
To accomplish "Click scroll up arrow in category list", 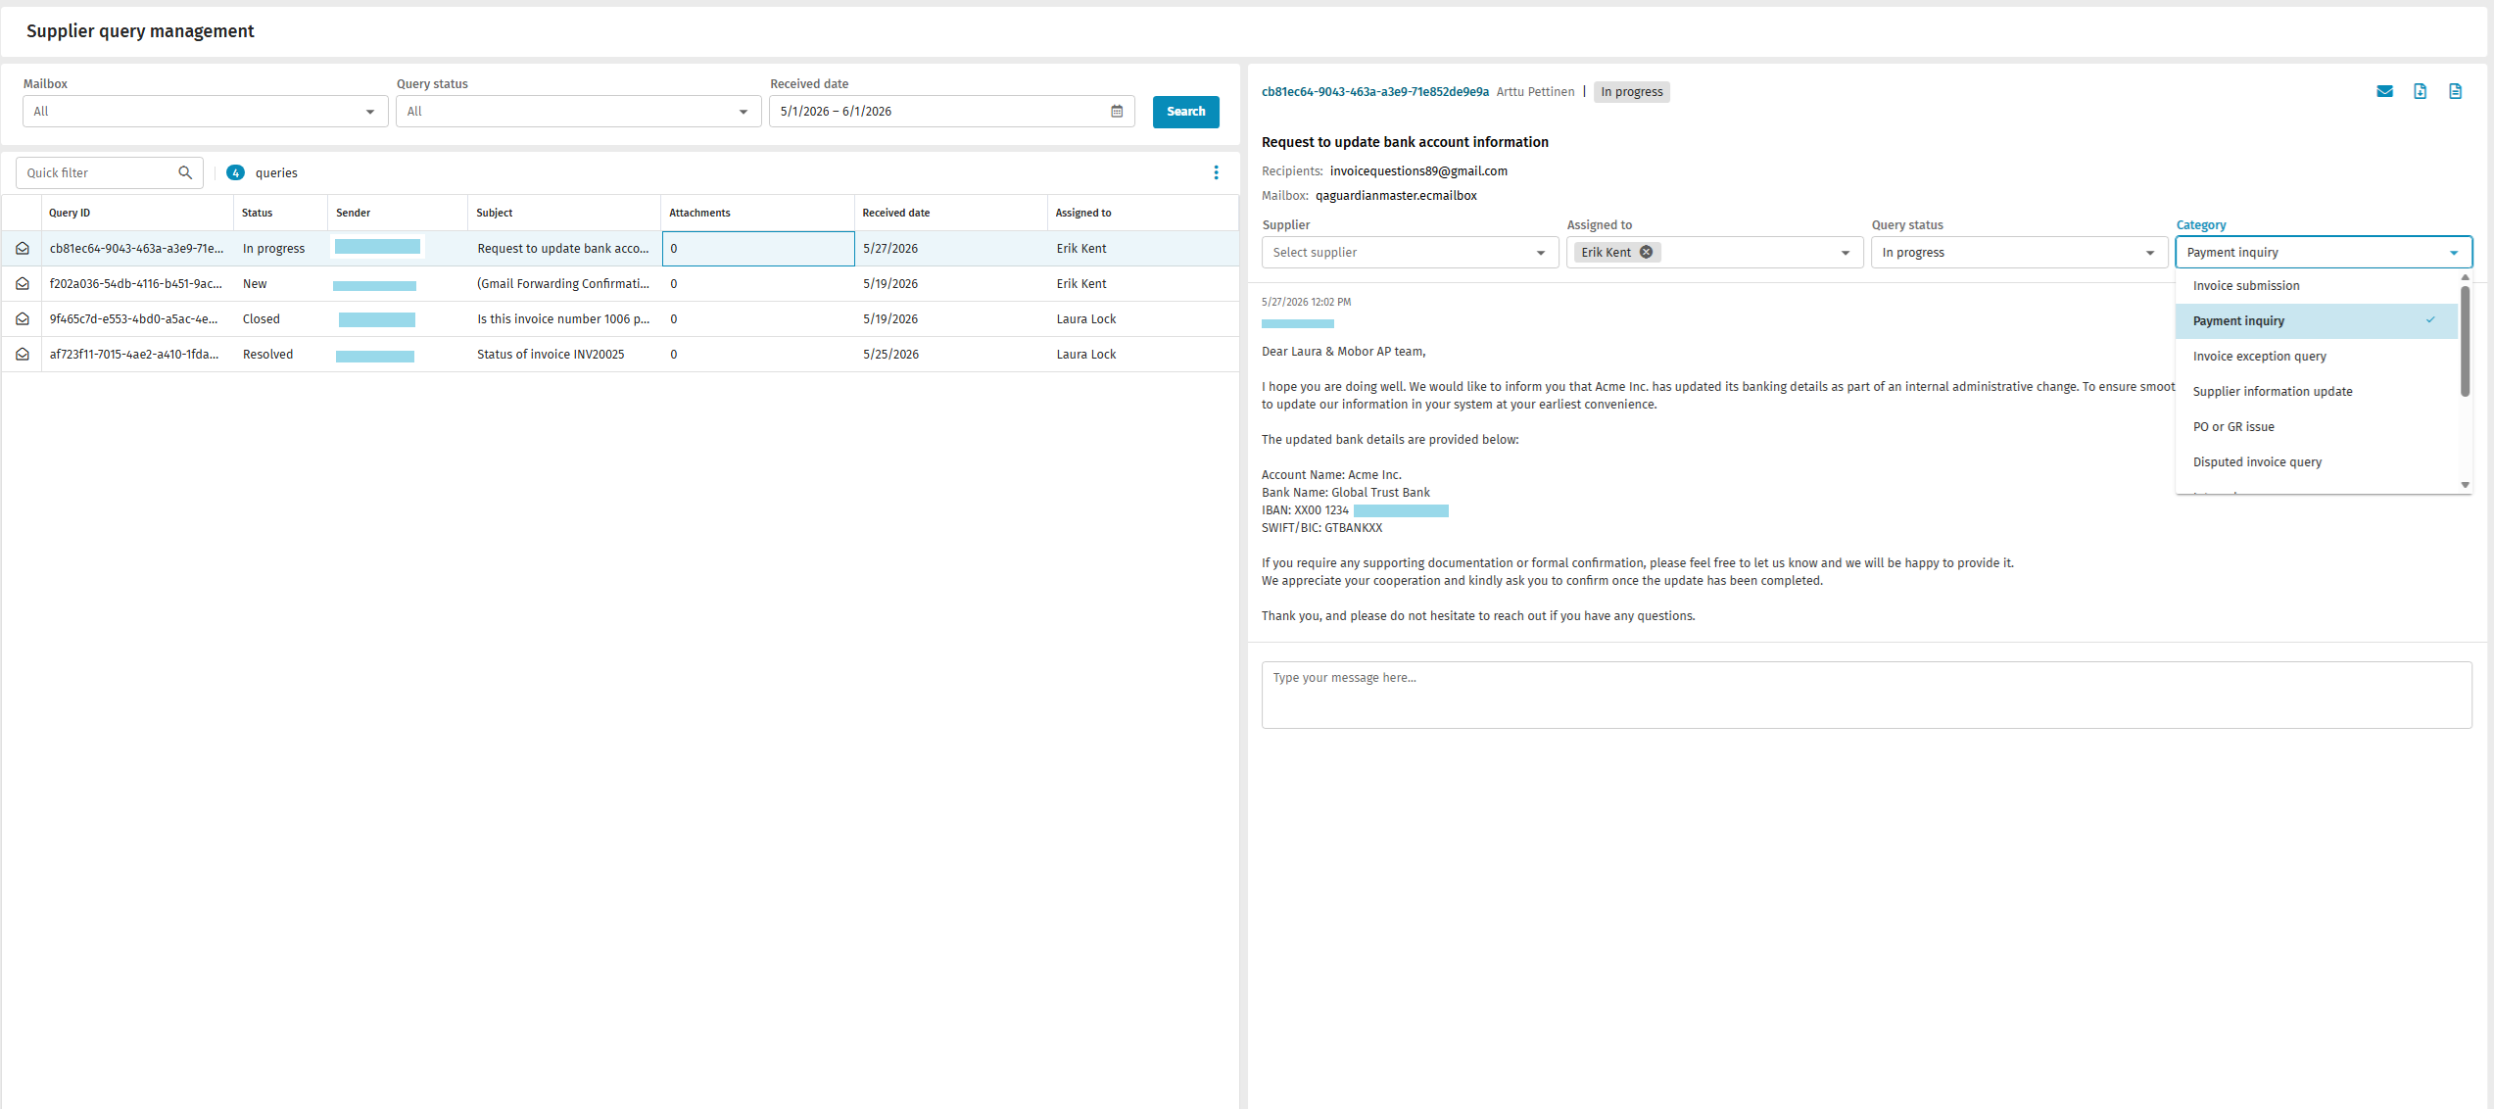I will (x=2465, y=277).
